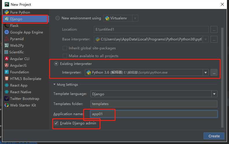Click the Google App Engine icon
The height and width of the screenshot is (144, 229).
pos(7,32)
